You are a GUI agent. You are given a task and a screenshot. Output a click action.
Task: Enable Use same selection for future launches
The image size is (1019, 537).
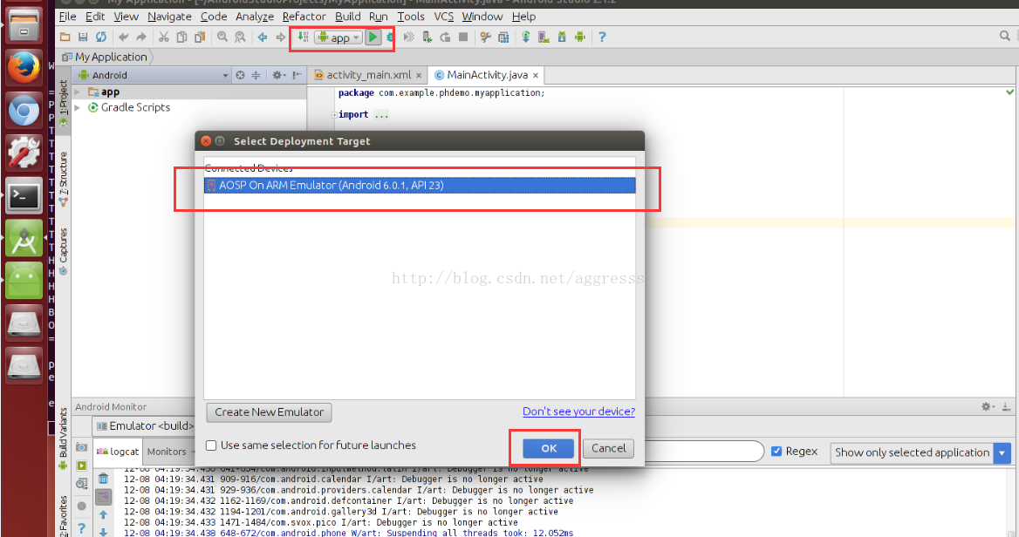[x=211, y=445]
